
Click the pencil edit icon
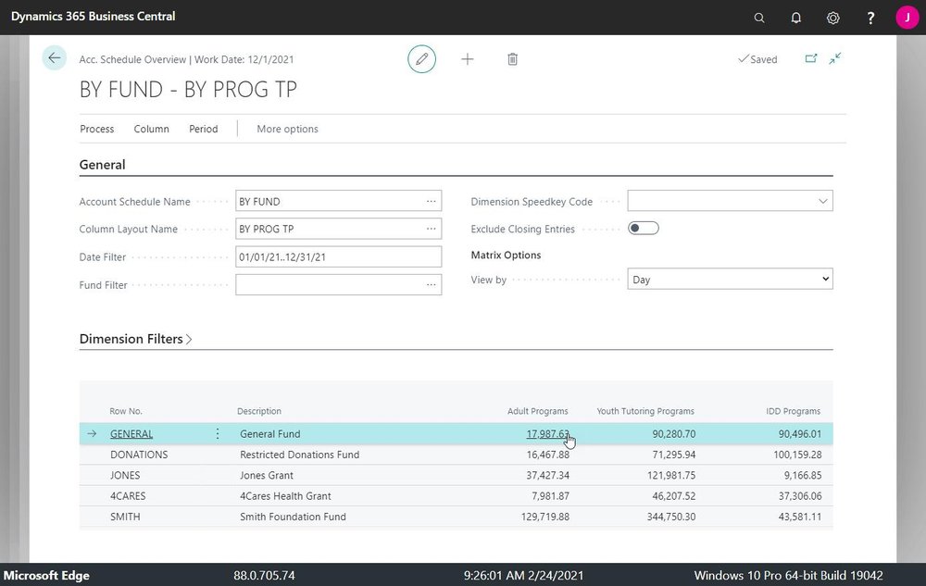pyautogui.click(x=421, y=59)
